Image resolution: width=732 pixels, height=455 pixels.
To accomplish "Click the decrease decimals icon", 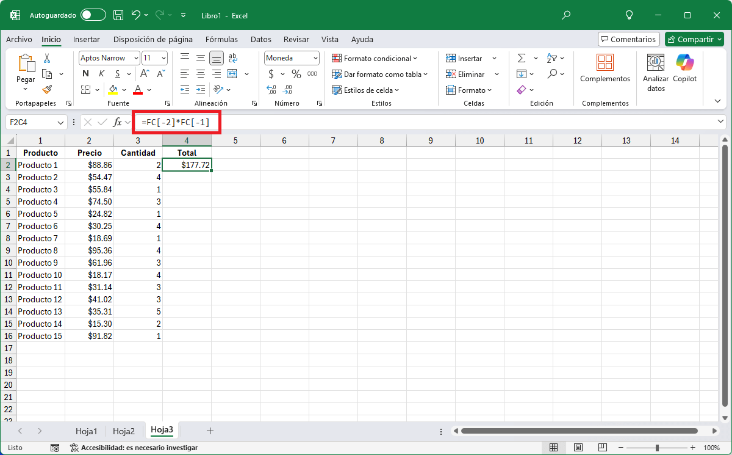I will coord(287,90).
